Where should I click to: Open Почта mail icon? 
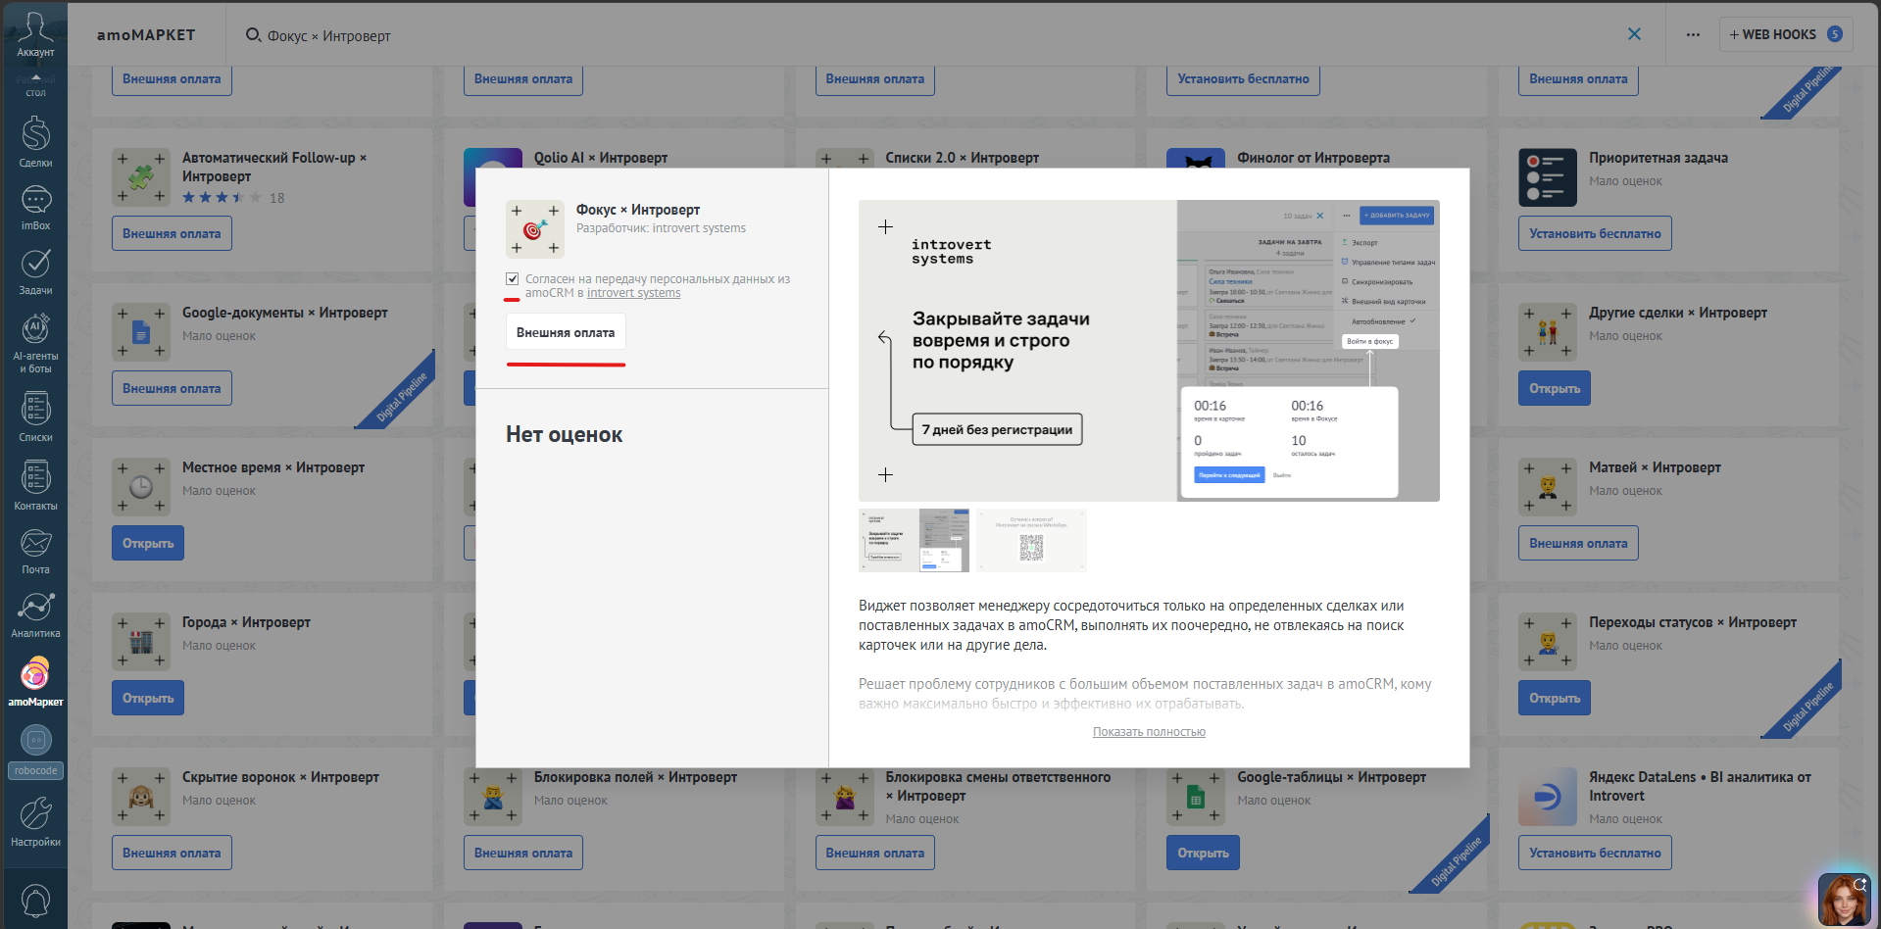[x=35, y=551]
